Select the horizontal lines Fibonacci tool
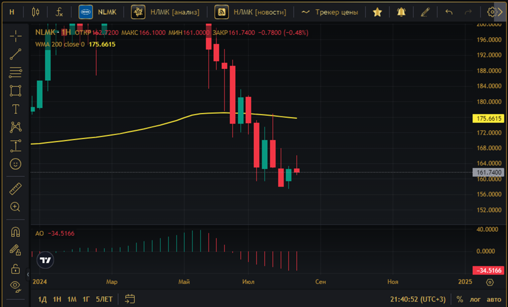 coord(16,73)
